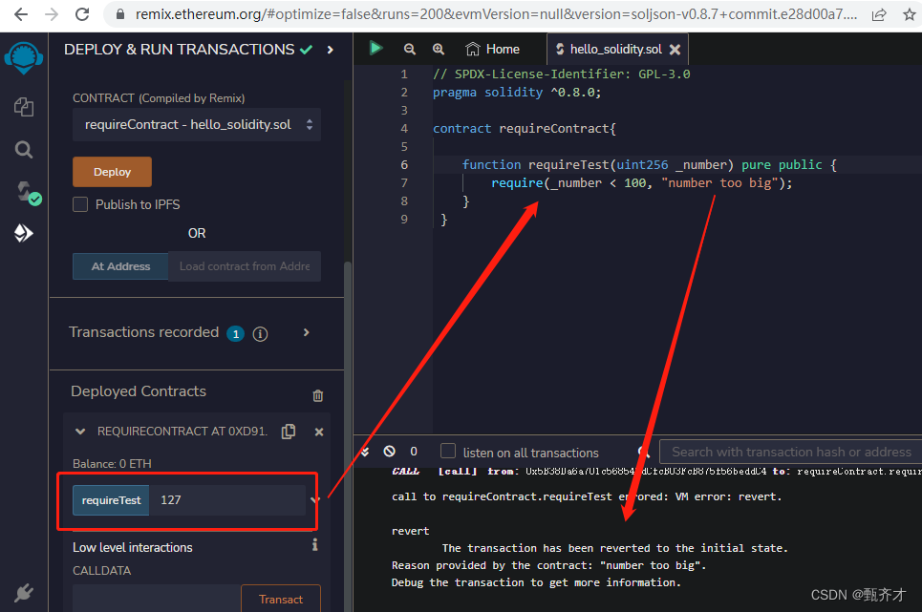Viewport: 922px width, 612px height.
Task: Click the pending transactions count 0
Action: point(414,451)
